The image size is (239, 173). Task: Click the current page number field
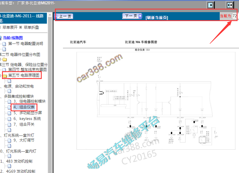pos(234,16)
